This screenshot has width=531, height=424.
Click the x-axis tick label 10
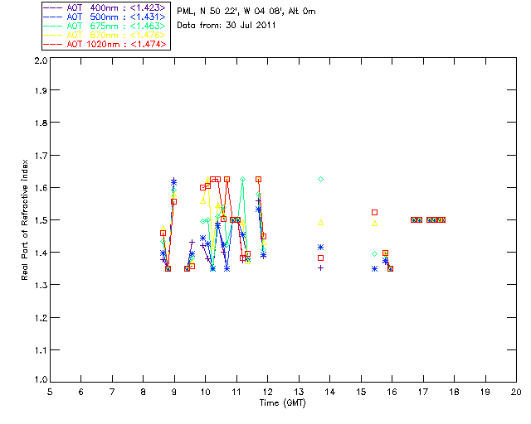205,392
